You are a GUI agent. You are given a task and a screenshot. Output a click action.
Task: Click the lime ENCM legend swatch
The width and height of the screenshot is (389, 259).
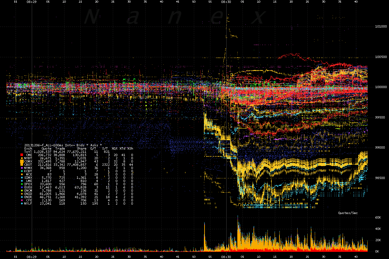pos(22,190)
